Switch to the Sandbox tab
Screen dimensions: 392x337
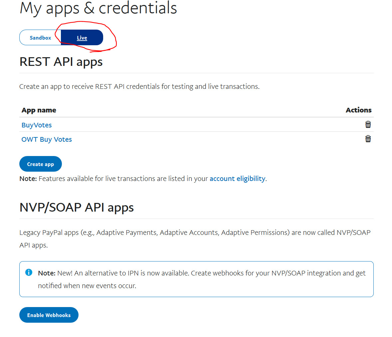40,38
